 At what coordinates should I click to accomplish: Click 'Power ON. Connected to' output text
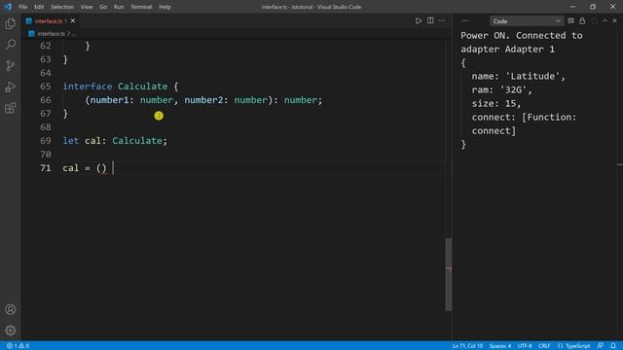pos(522,35)
